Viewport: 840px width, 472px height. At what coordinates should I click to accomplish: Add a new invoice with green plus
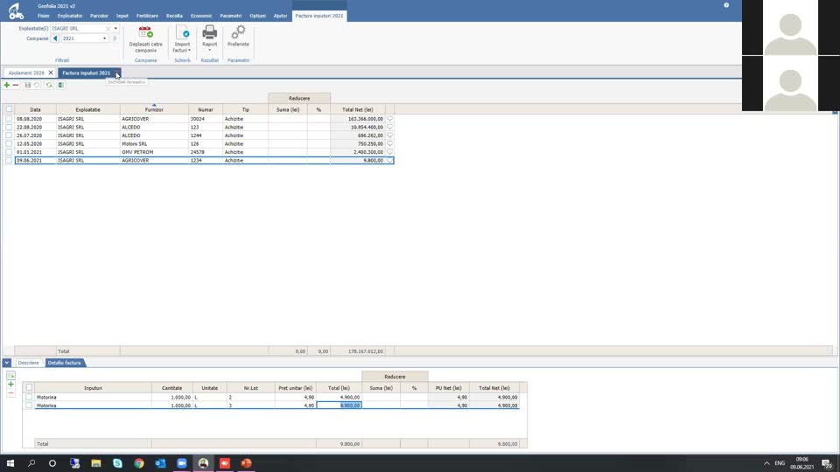[x=6, y=85]
